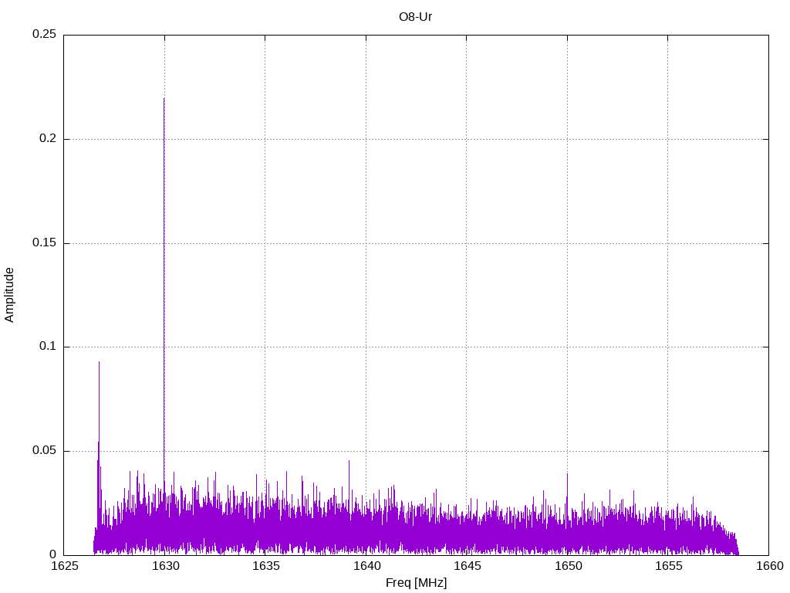Click the second-tallest spike near 1627 MHz

point(99,363)
